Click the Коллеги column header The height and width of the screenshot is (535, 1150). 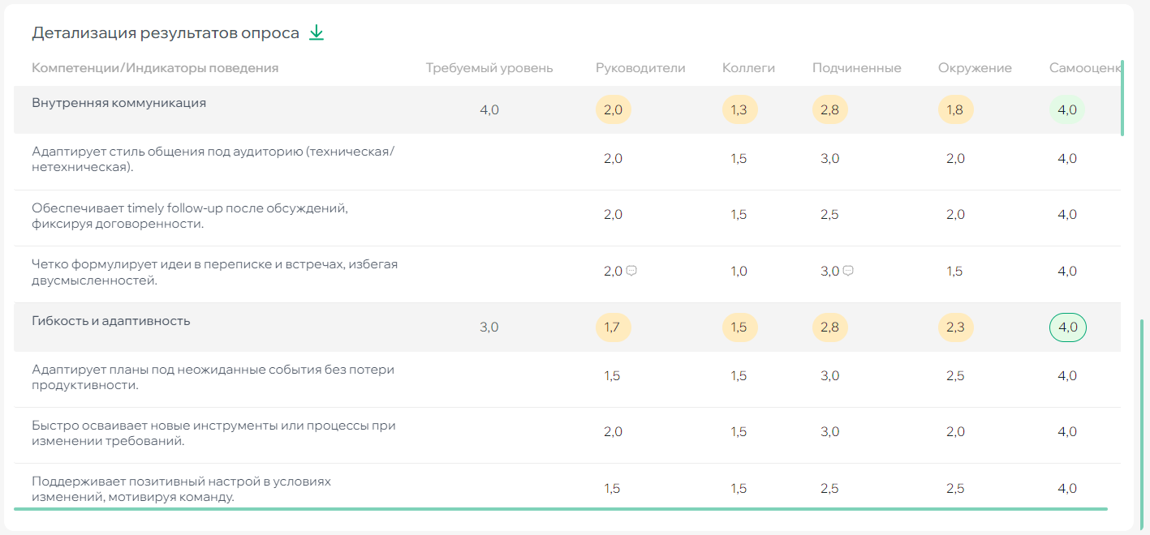tap(748, 67)
